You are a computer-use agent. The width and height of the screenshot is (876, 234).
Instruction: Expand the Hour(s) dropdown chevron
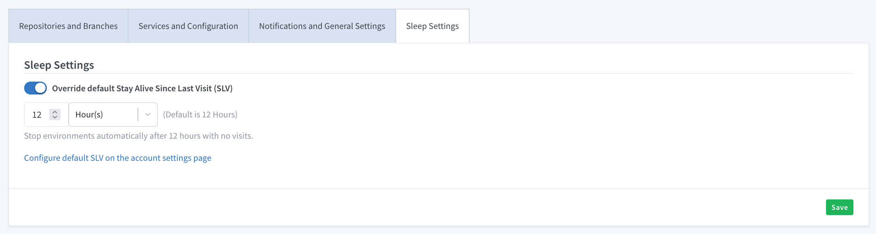tap(148, 115)
